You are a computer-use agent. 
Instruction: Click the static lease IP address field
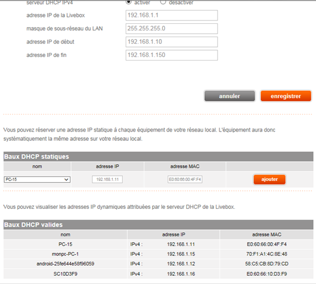108,179
